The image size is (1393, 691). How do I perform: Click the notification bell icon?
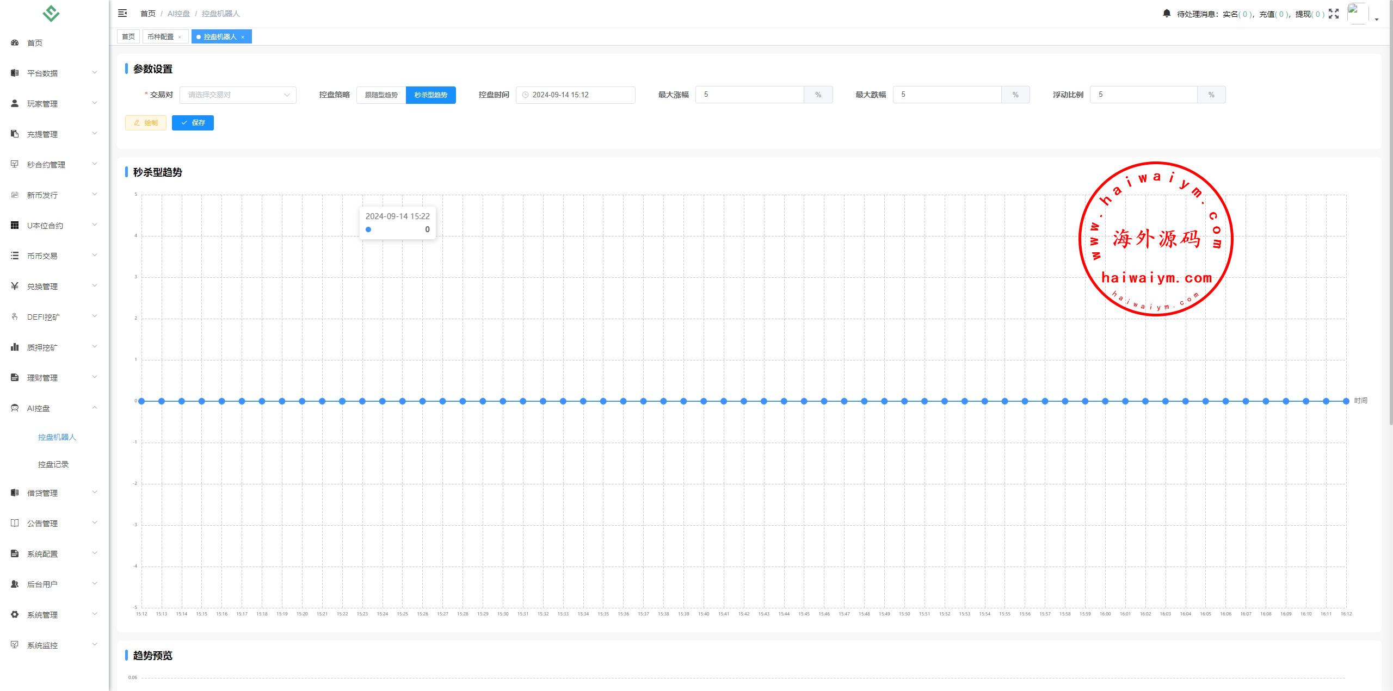(x=1167, y=13)
